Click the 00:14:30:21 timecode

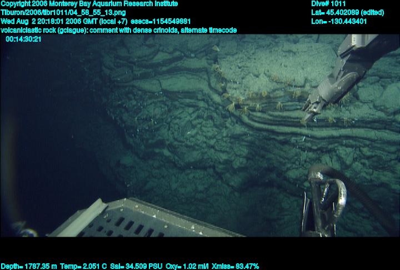tap(23, 39)
